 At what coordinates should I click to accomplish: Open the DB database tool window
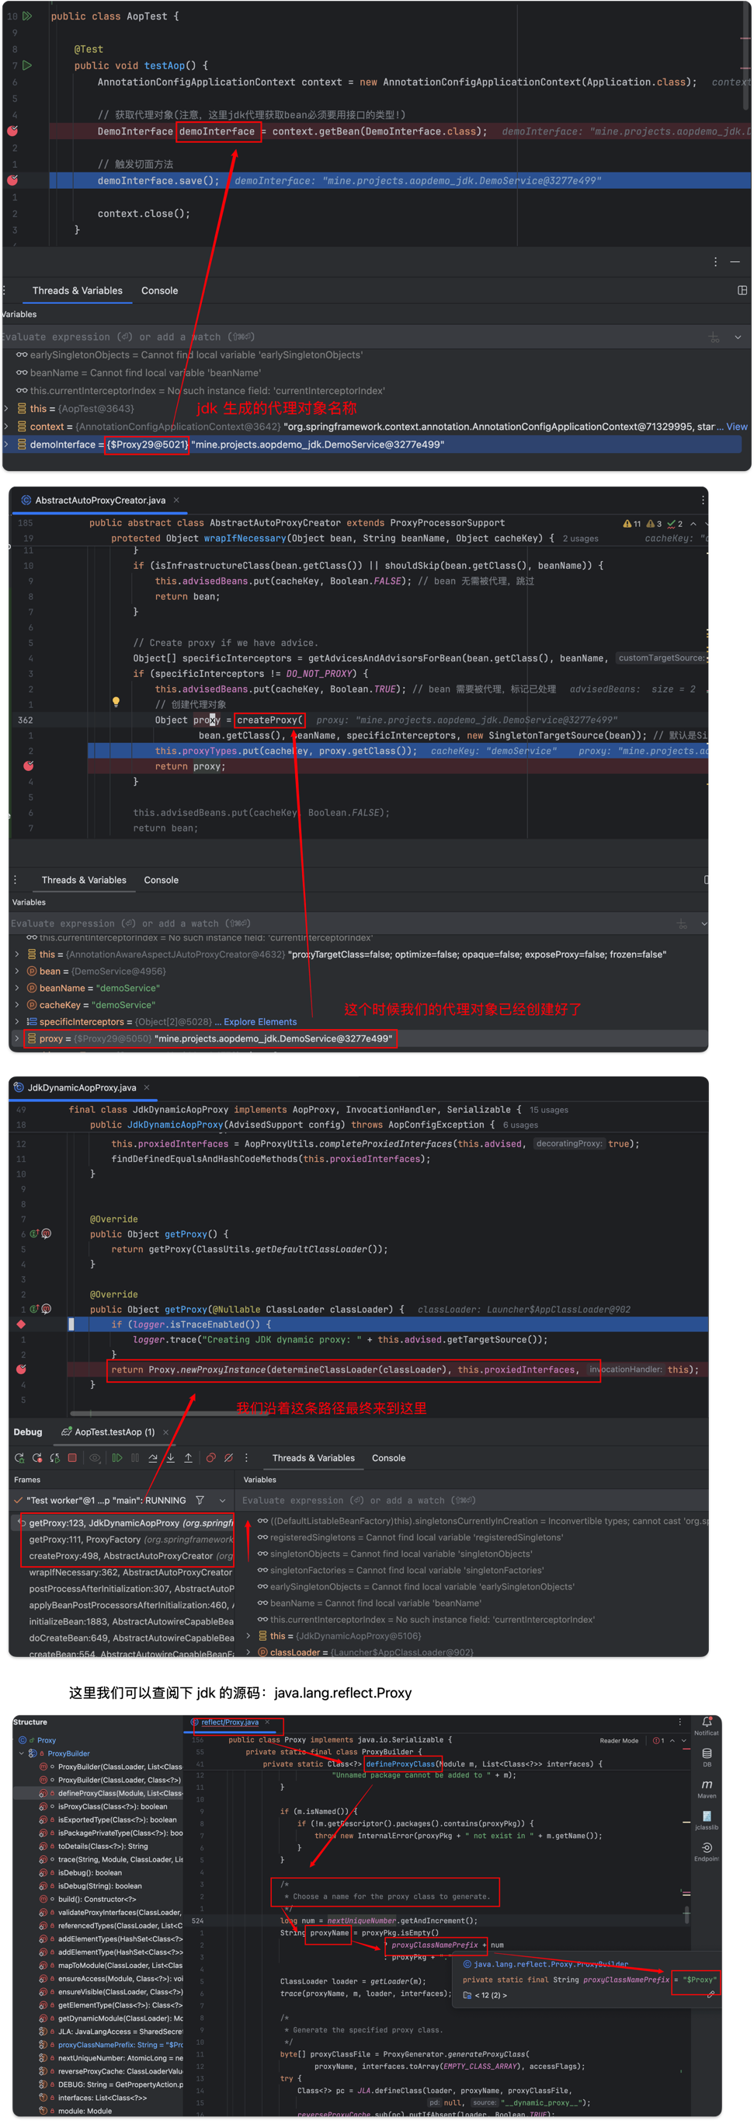click(x=707, y=1756)
